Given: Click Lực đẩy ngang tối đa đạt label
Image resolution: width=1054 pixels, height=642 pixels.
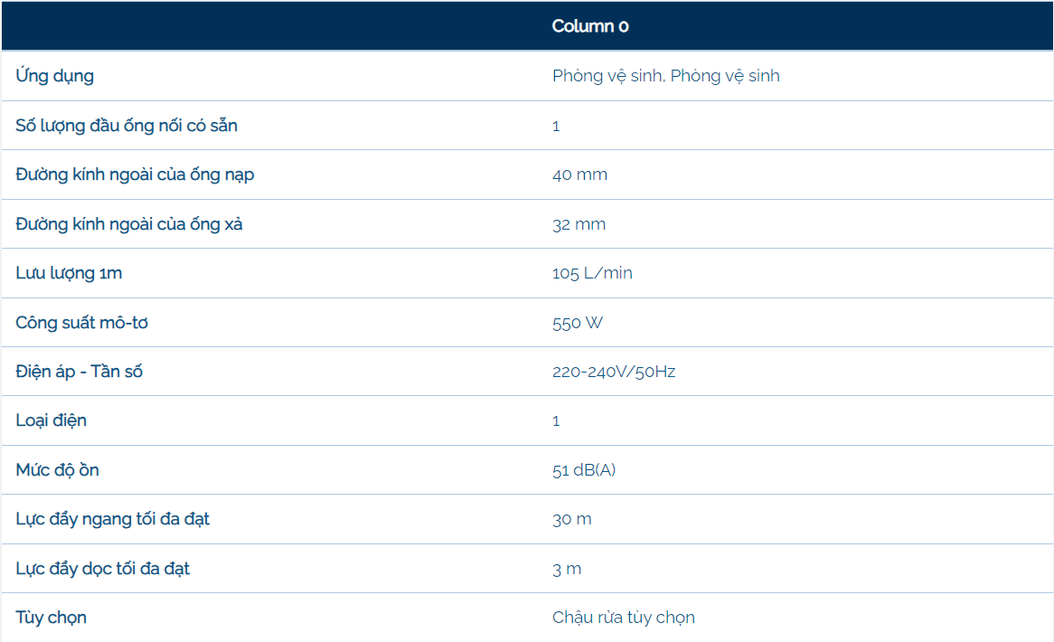Looking at the screenshot, I should 112,519.
